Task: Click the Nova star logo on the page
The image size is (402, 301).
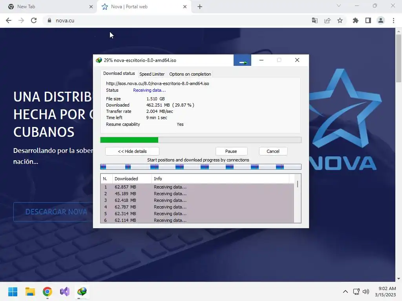Action: click(345, 109)
